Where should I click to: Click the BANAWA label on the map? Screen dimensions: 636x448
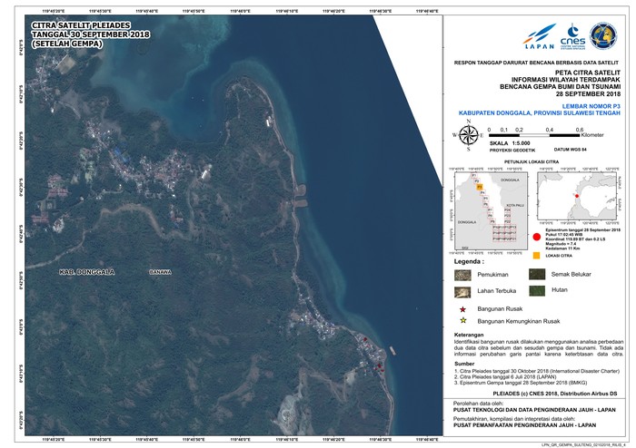tap(159, 271)
